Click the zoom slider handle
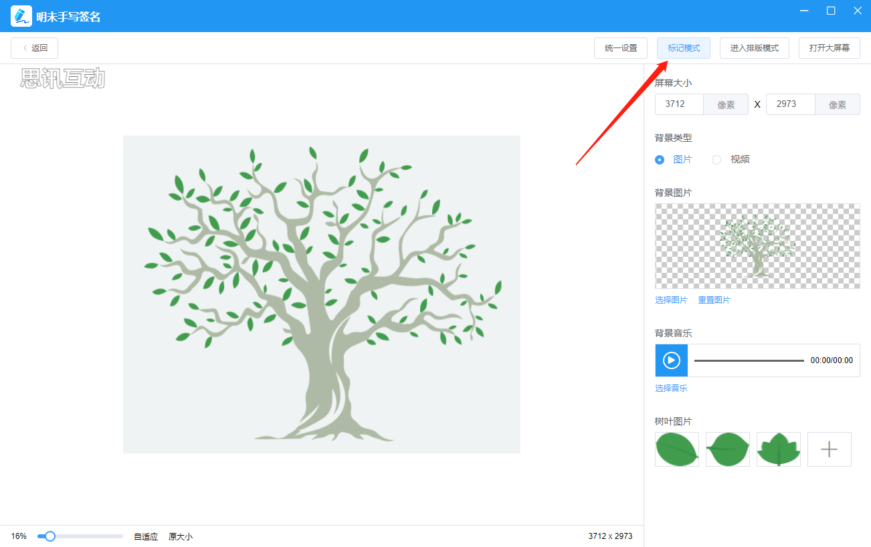871x547 pixels. point(50,536)
